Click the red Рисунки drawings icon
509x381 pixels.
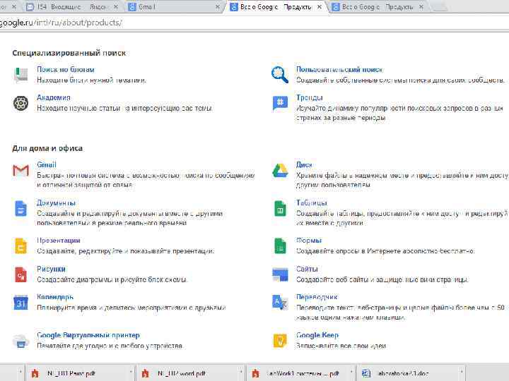pos(21,274)
